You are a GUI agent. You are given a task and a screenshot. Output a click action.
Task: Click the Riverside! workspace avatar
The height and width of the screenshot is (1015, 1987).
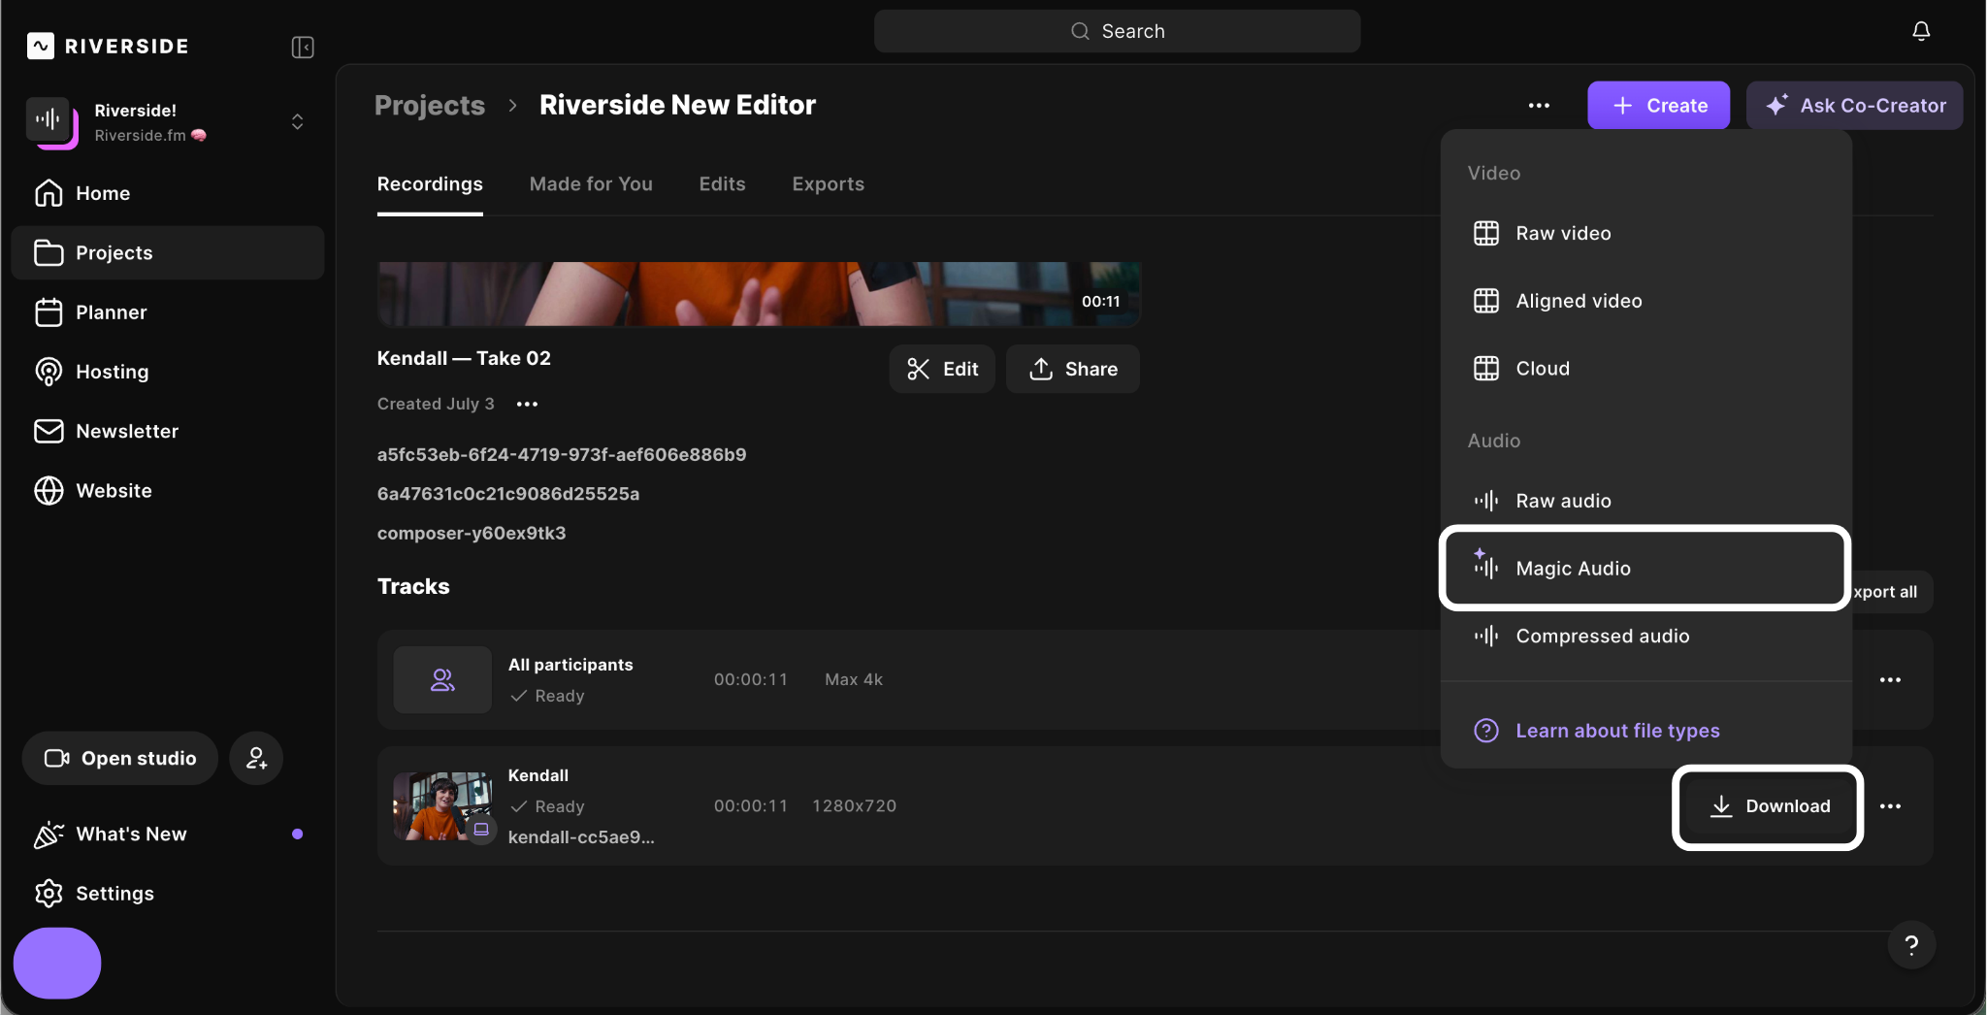coord(50,122)
